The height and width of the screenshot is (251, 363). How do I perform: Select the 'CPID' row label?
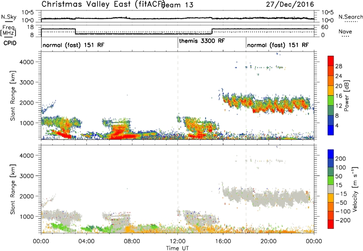coord(10,43)
